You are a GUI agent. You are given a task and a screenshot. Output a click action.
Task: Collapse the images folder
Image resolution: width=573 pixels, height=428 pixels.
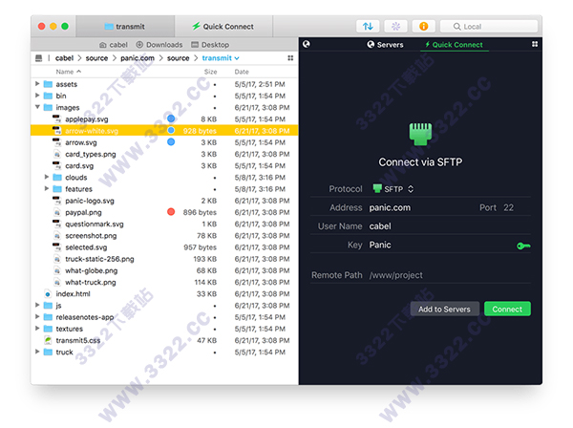coord(37,107)
